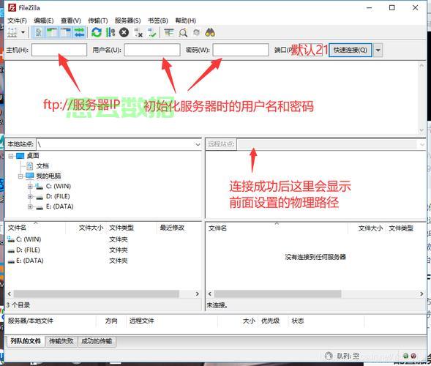
Task: Cancel the current operation
Action: click(124, 33)
